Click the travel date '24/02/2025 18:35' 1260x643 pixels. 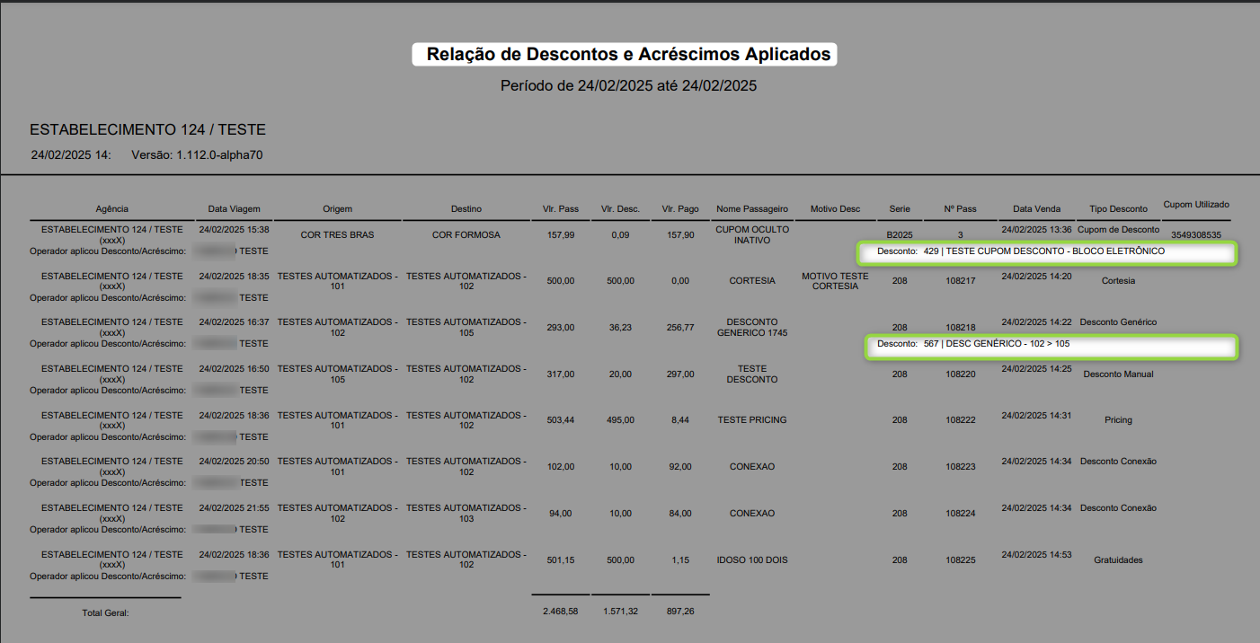pyautogui.click(x=234, y=276)
